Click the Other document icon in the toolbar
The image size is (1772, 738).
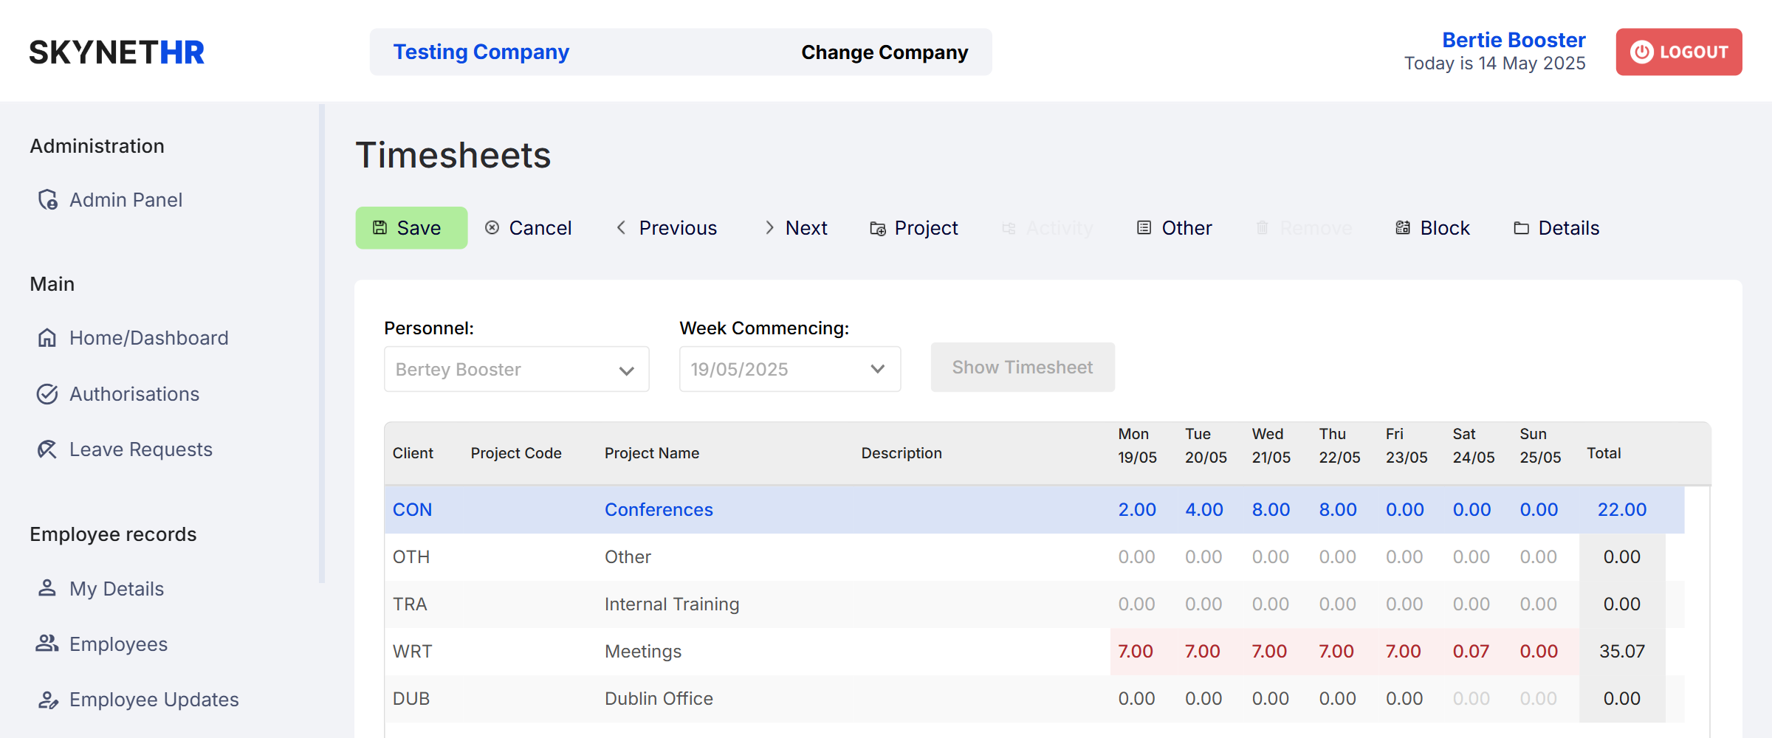tap(1144, 227)
